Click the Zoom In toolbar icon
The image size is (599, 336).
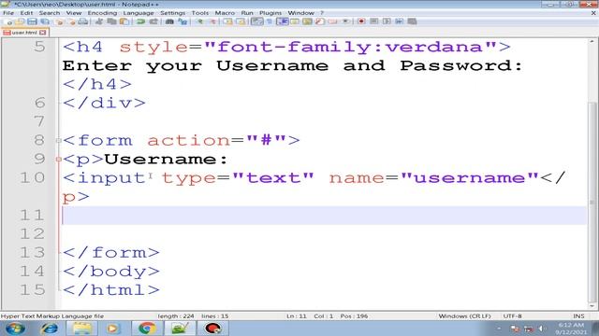pos(199,21)
